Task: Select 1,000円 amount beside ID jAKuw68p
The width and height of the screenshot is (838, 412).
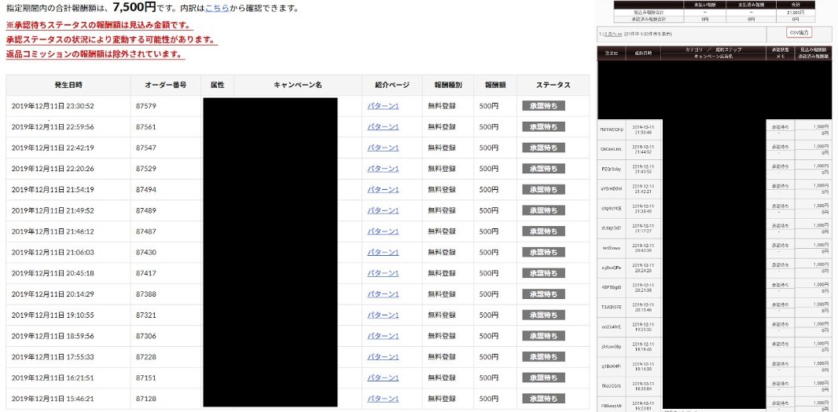Action: [821, 344]
